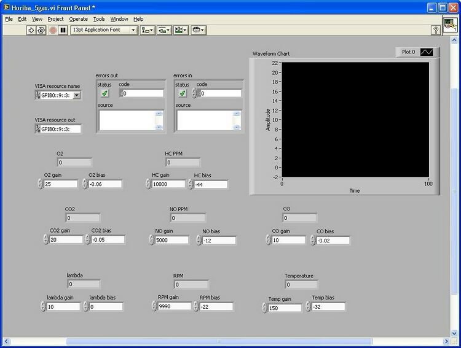Open the Reorder toolbar menu
This screenshot has width=461, height=348.
point(199,30)
